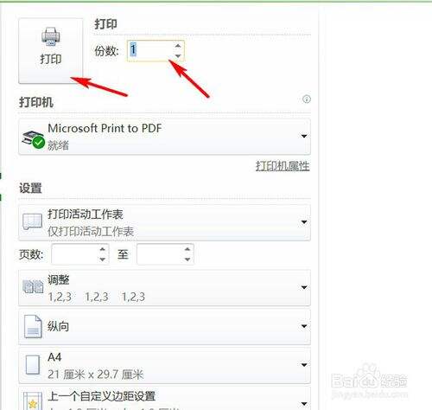Screen dimensions: 432x410
Task: Open the 打印机属性 link
Action: [283, 166]
